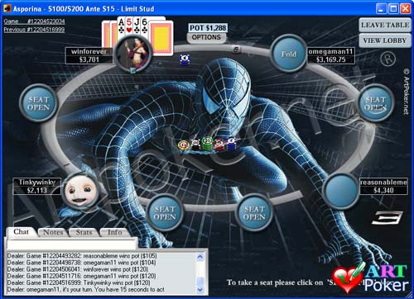Take the bottom-right open seat
The height and width of the screenshot is (299, 414).
pyautogui.click(x=254, y=213)
